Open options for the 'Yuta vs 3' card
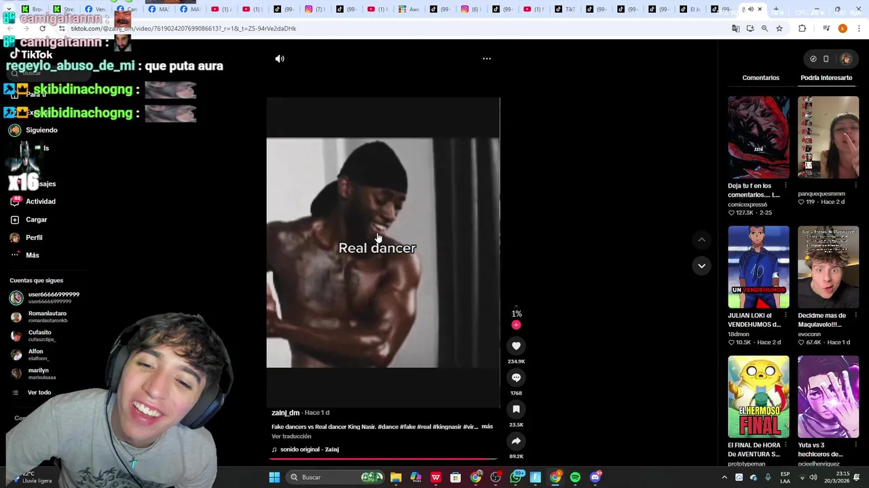This screenshot has width=869, height=488. pyautogui.click(x=855, y=445)
